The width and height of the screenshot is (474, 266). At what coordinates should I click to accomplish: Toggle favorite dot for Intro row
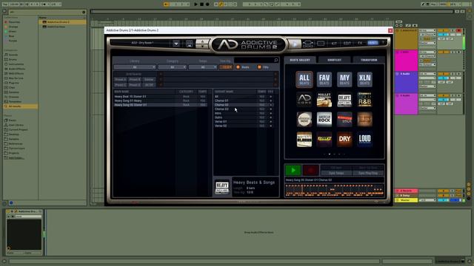[x=270, y=113]
